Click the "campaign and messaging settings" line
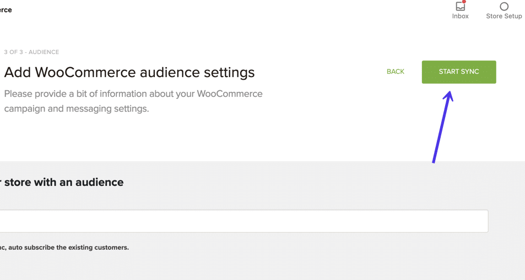 click(77, 108)
